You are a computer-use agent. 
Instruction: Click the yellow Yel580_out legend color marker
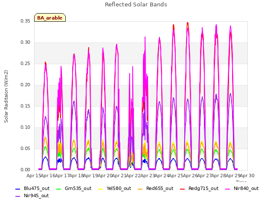click(x=101, y=189)
